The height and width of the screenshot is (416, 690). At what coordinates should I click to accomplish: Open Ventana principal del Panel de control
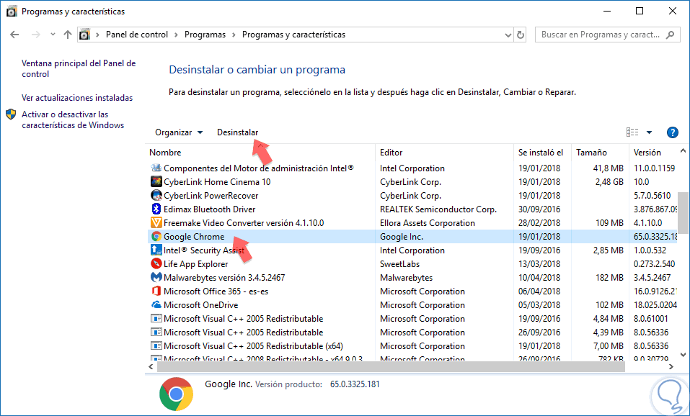[x=79, y=68]
